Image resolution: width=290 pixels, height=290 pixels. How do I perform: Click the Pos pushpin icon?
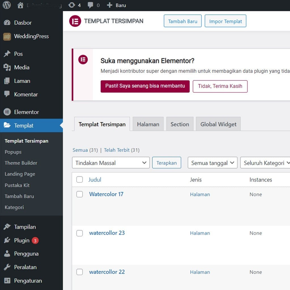7,54
